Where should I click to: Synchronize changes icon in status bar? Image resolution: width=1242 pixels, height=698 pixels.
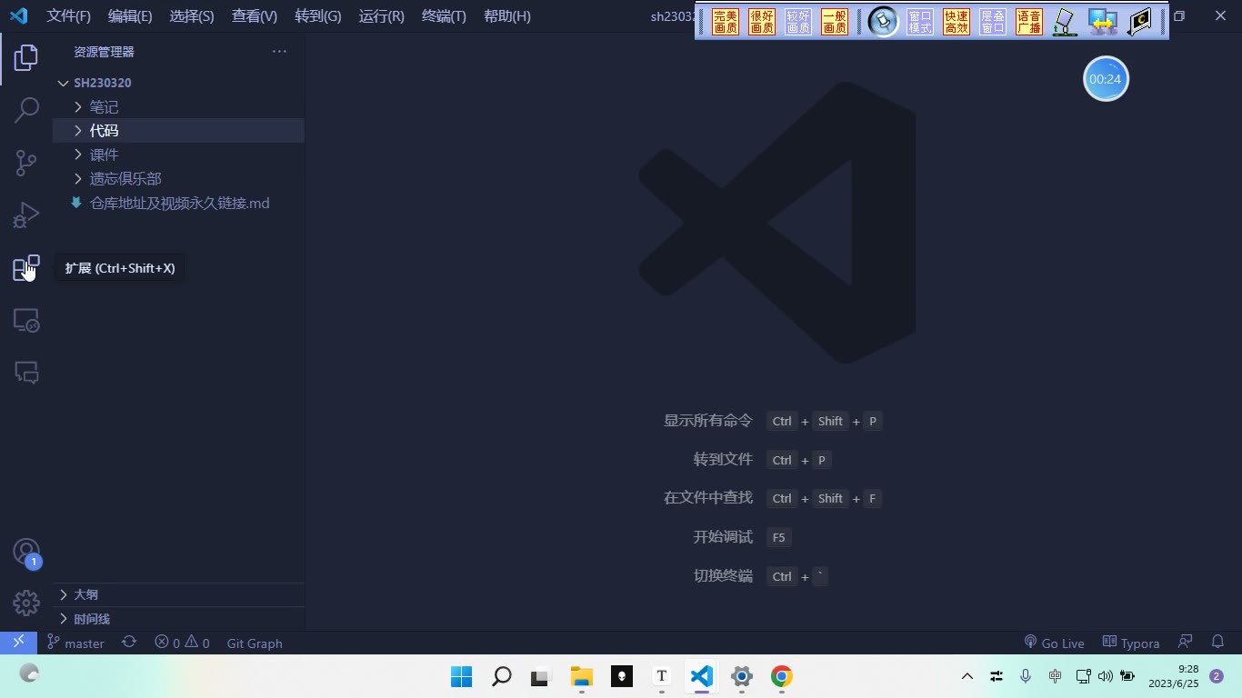(129, 643)
